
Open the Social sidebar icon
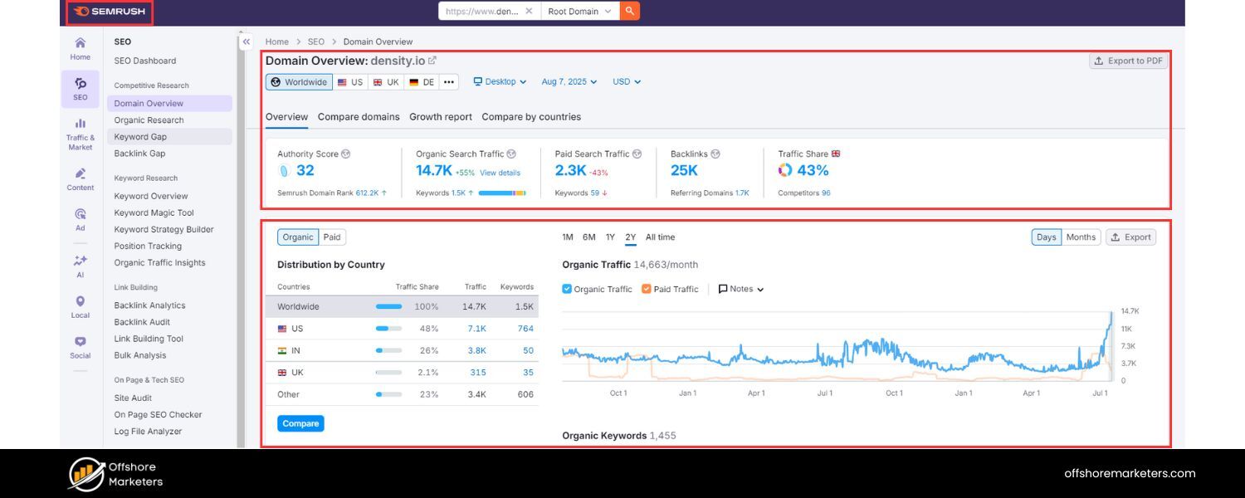[80, 341]
